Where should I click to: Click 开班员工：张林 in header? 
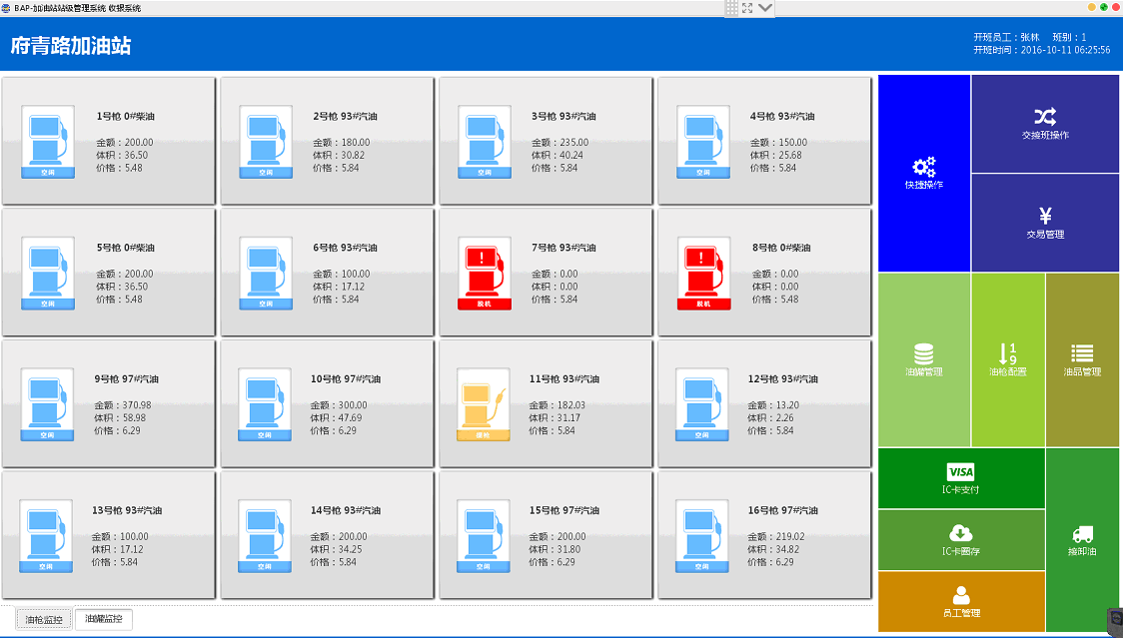pos(1006,37)
